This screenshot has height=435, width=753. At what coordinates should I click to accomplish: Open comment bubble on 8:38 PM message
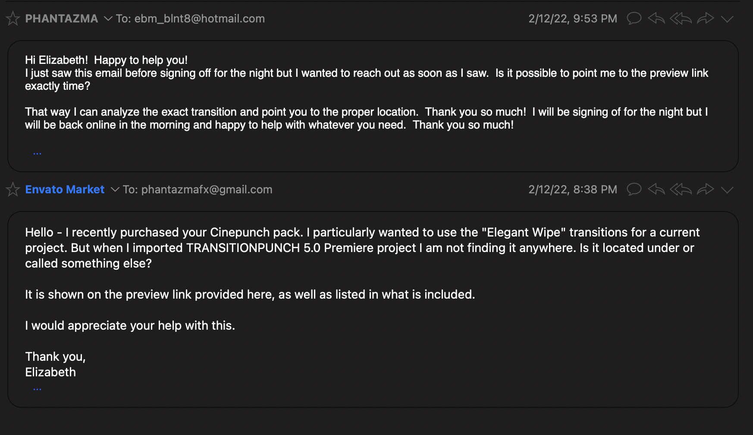[634, 189]
